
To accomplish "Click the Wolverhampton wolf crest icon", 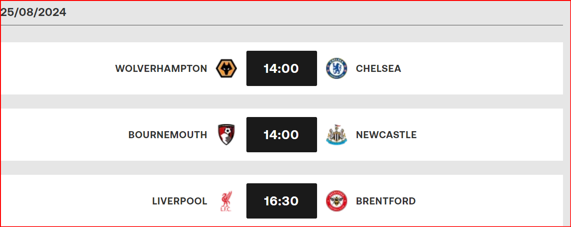I will tap(226, 69).
